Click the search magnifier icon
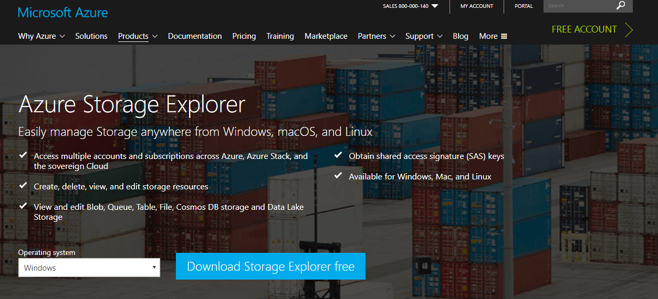Image resolution: width=658 pixels, height=299 pixels. click(x=621, y=6)
